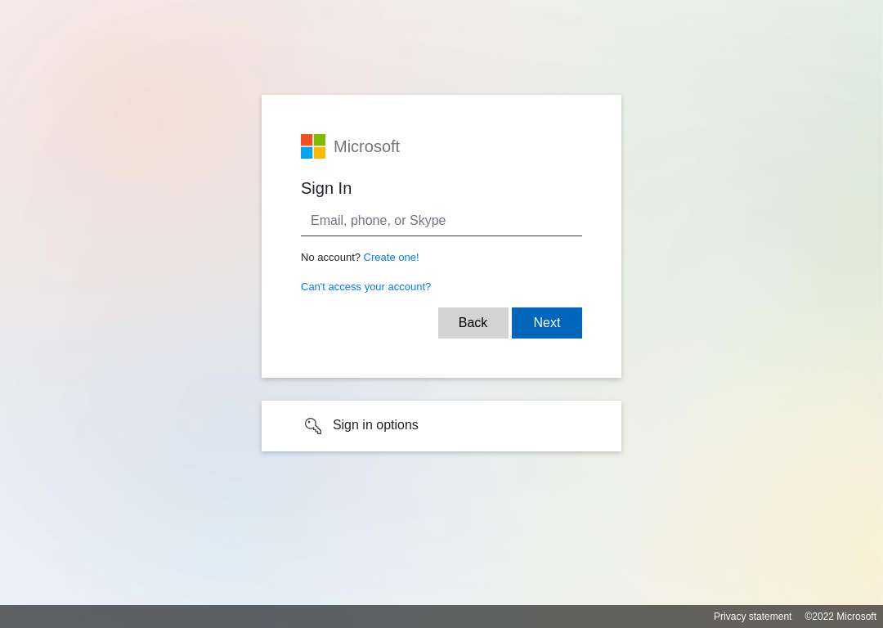Click the Back button
Image resolution: width=883 pixels, height=628 pixels.
pos(473,323)
